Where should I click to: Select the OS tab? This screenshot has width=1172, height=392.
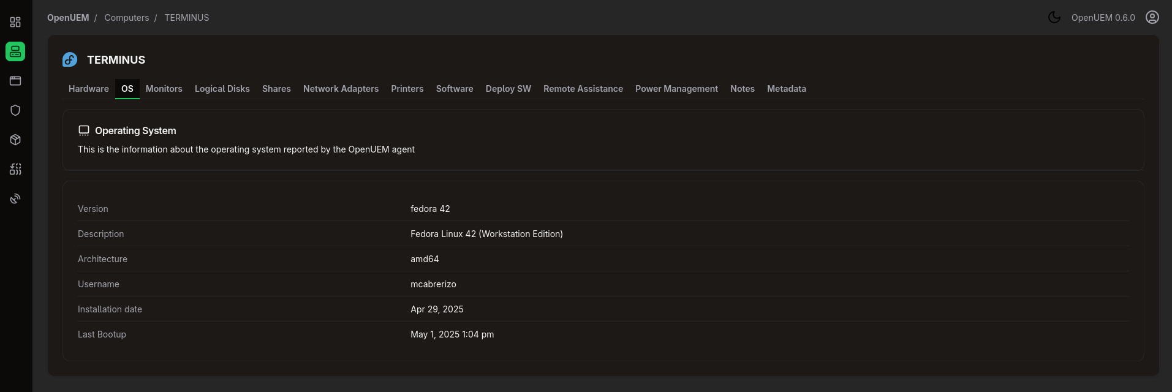click(x=127, y=89)
